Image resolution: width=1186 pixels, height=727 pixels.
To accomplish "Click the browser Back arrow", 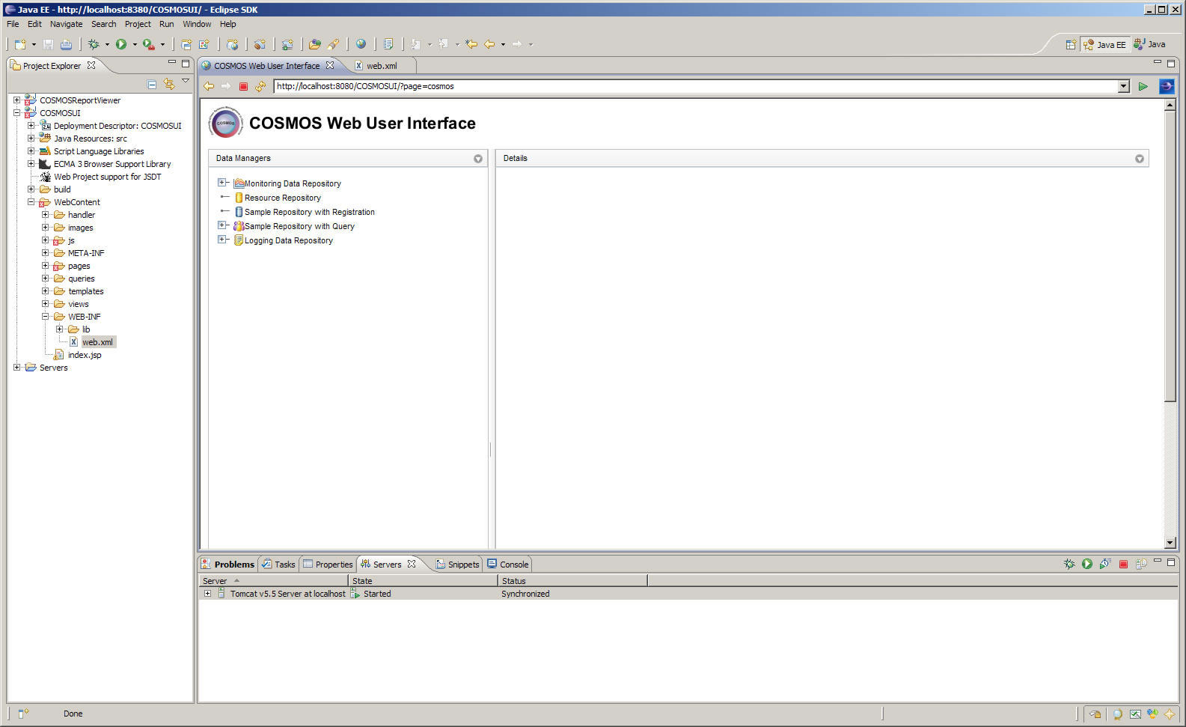I will click(x=209, y=86).
